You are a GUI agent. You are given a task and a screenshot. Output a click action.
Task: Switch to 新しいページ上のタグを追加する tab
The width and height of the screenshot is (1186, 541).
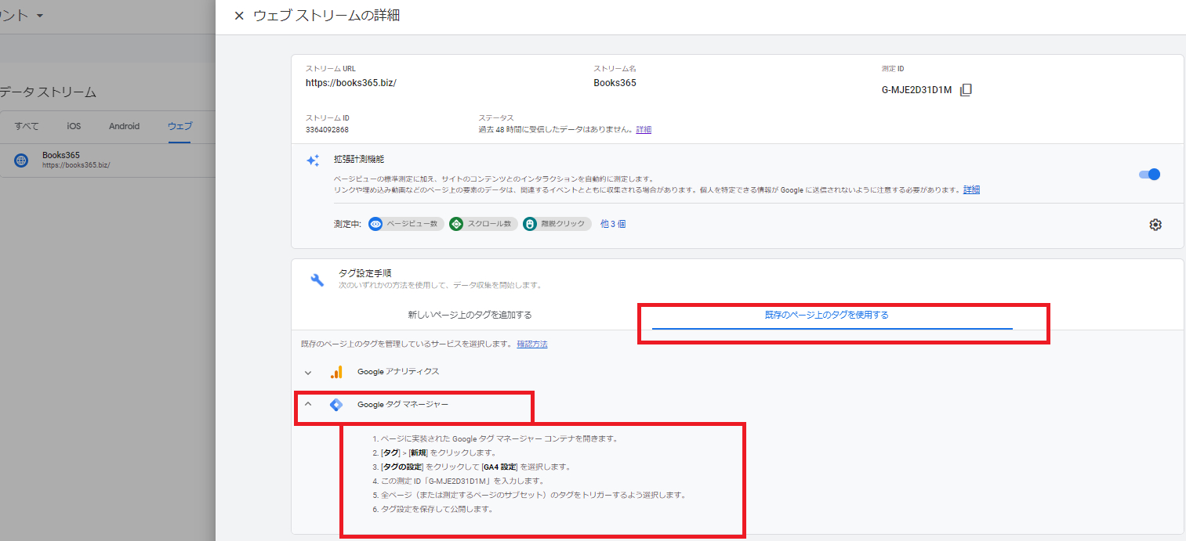[x=470, y=316]
